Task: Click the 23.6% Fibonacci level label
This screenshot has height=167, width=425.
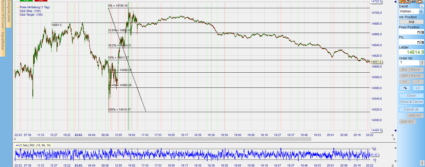Action: pos(119,30)
